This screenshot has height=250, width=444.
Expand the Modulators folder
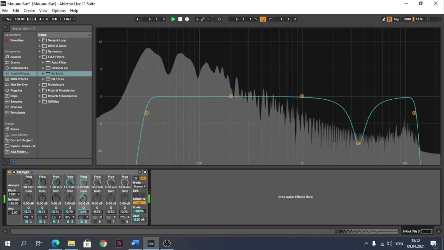tap(40, 85)
